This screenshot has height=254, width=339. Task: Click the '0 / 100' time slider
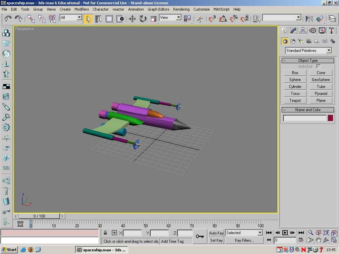coord(39,216)
